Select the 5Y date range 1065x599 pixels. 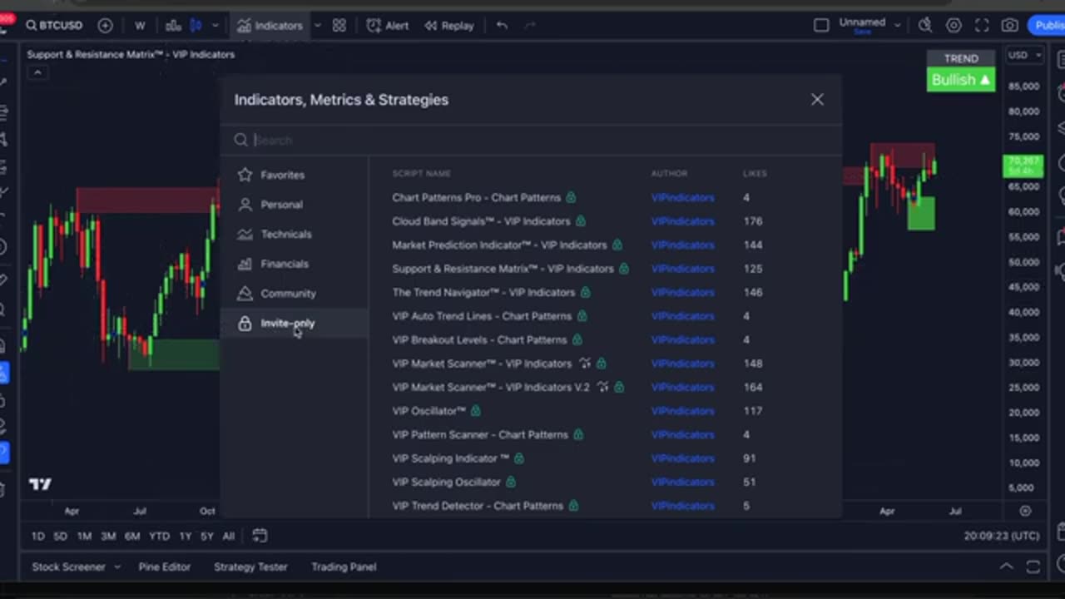point(206,537)
